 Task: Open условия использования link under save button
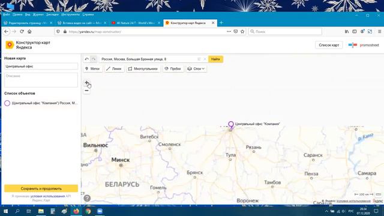pos(47,196)
